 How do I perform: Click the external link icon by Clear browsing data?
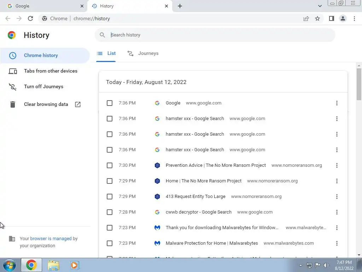[78, 104]
